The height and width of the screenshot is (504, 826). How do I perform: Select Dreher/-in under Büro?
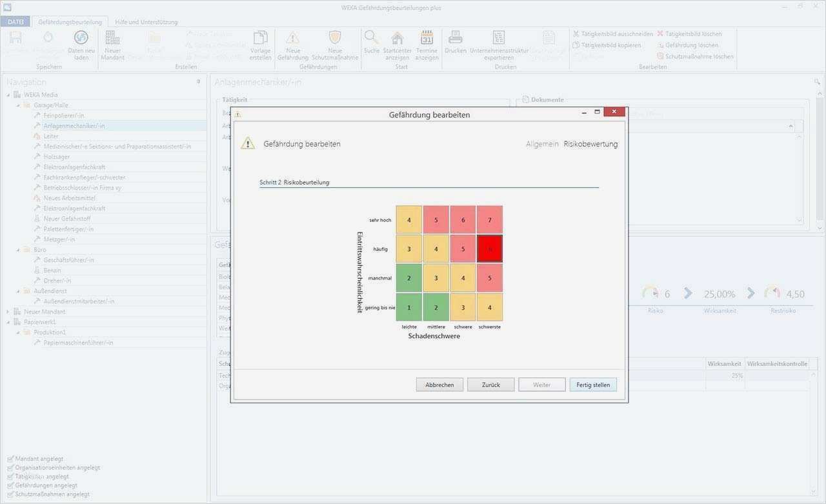(57, 281)
